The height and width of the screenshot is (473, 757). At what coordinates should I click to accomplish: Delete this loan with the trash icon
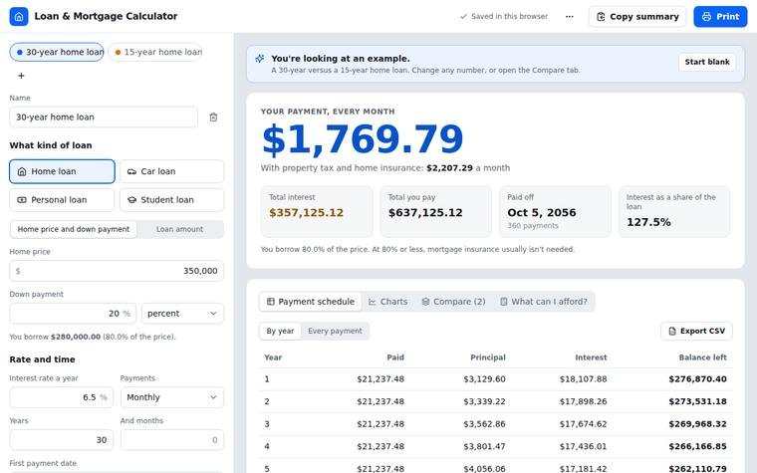pyautogui.click(x=213, y=118)
